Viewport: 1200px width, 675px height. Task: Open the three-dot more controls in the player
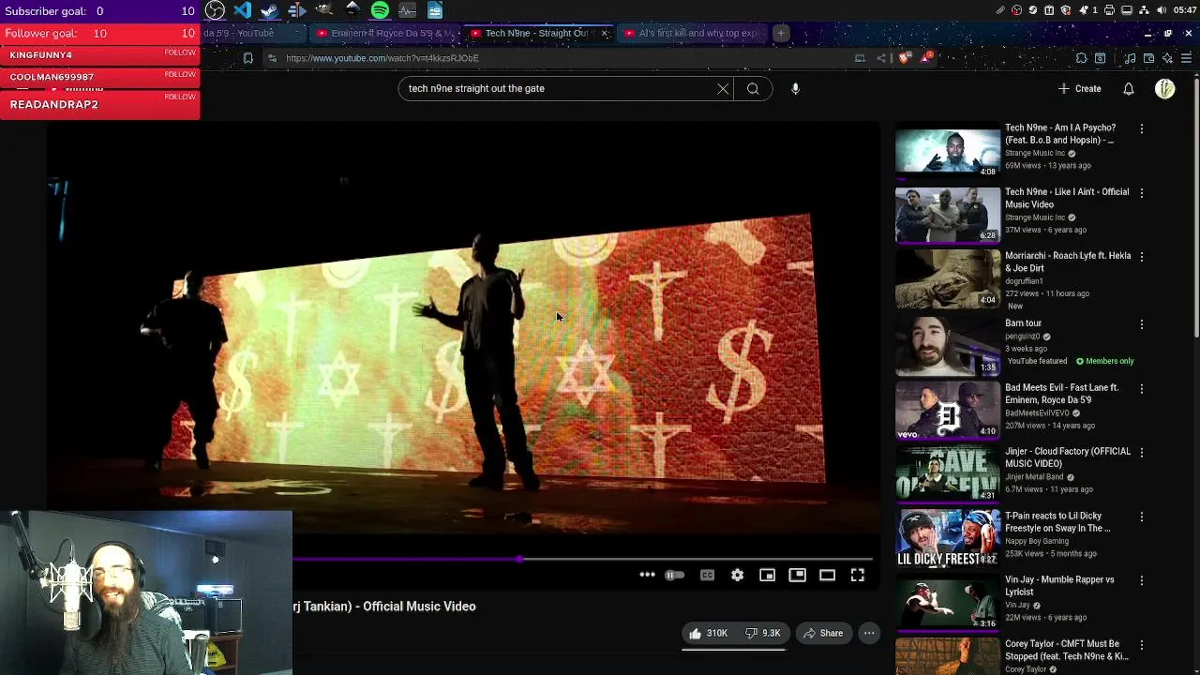pos(647,575)
